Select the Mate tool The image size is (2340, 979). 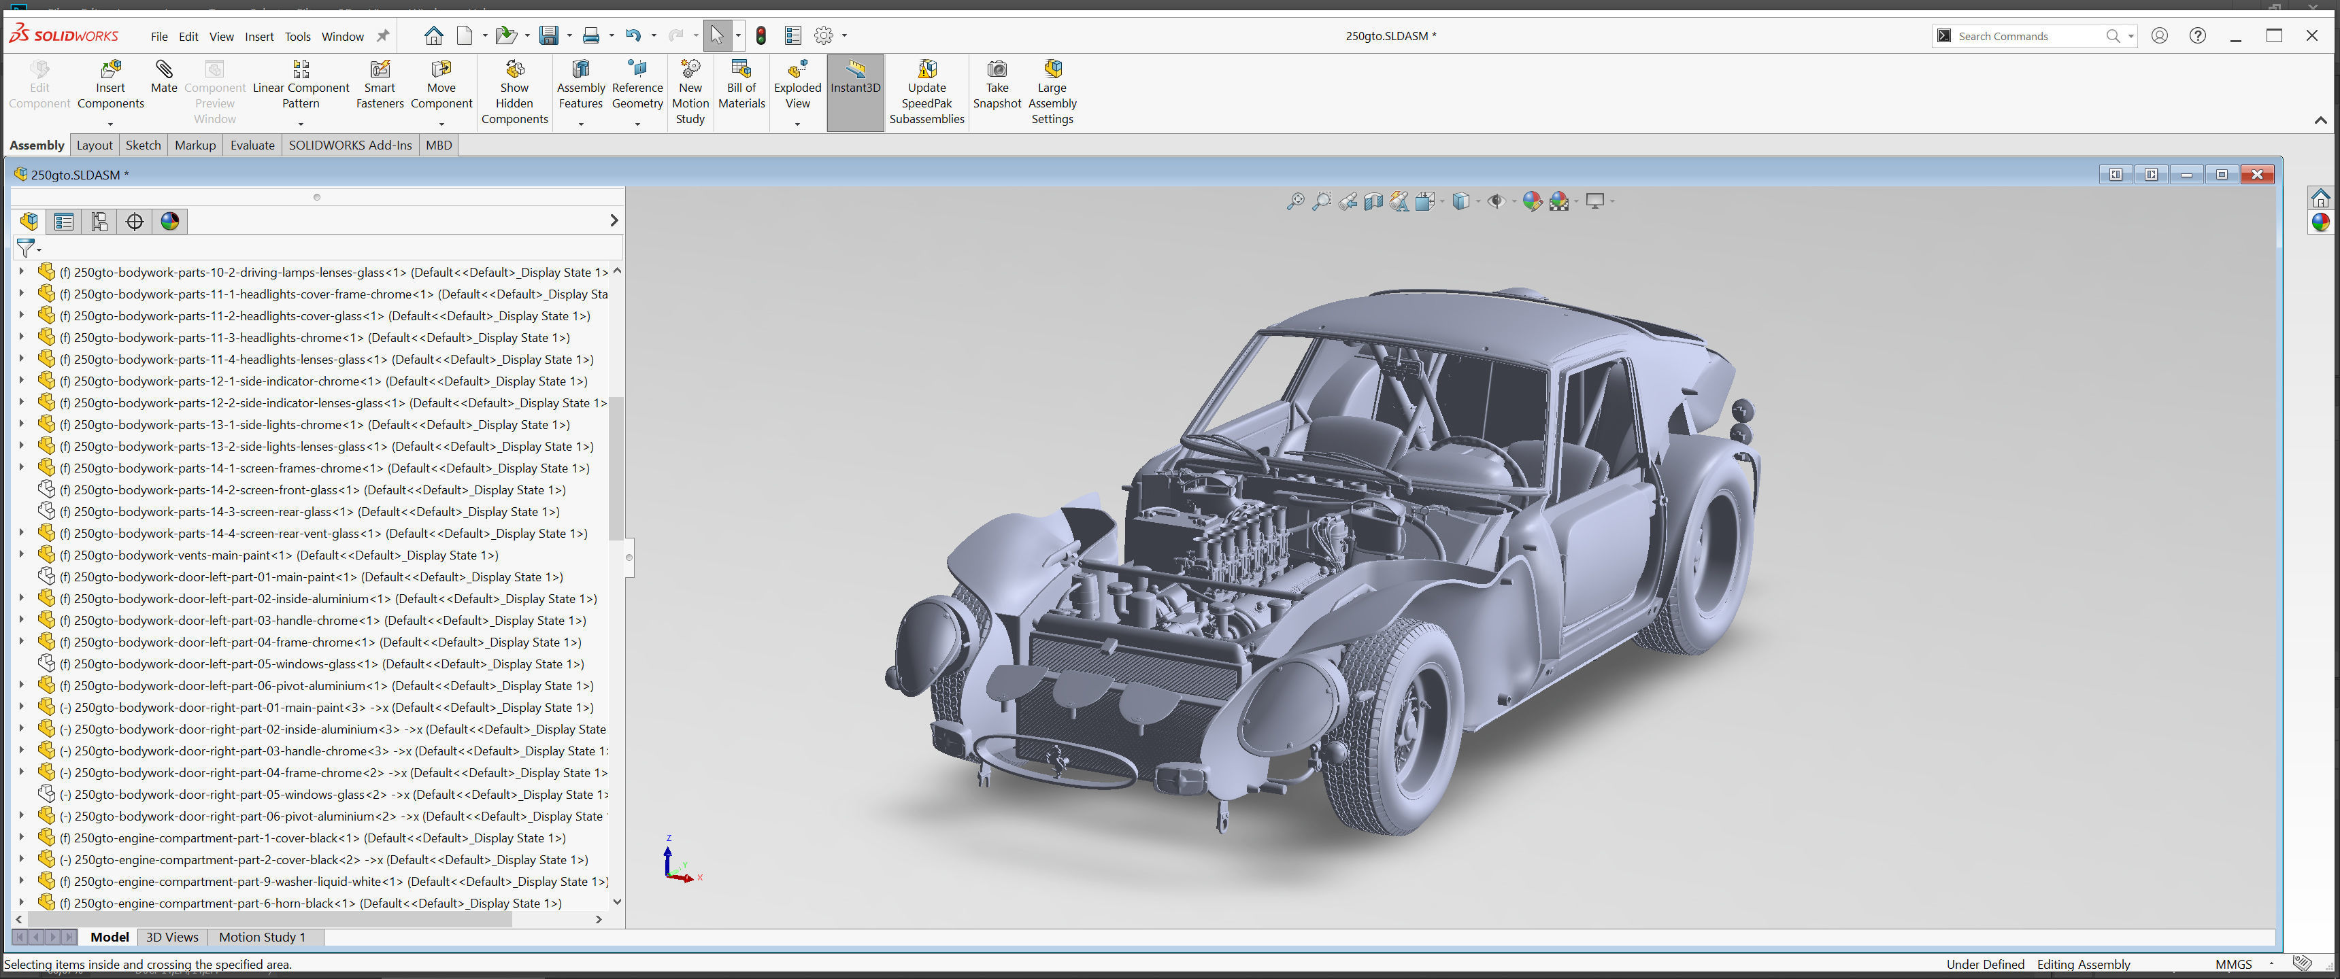(163, 78)
